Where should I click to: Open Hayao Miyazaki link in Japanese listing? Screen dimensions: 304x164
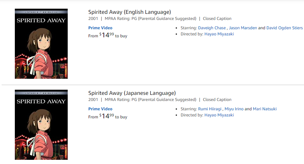(x=219, y=115)
